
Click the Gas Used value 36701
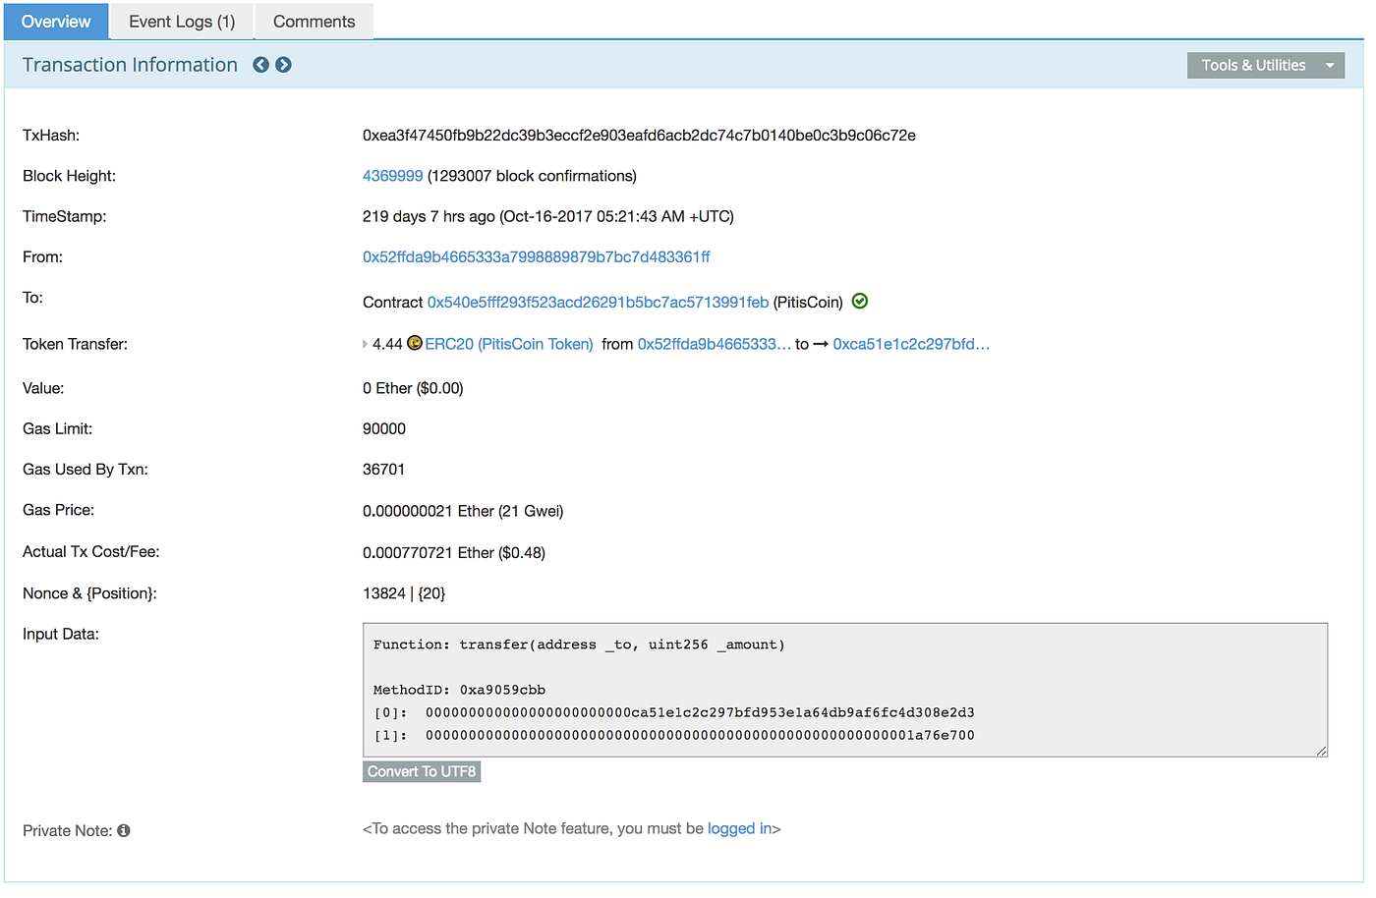click(x=383, y=470)
